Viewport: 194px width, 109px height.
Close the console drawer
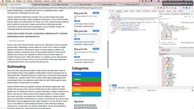point(192,88)
